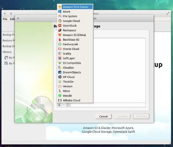Open storage settings gear icon
Viewport: 173px width, 147px height.
click(x=68, y=105)
